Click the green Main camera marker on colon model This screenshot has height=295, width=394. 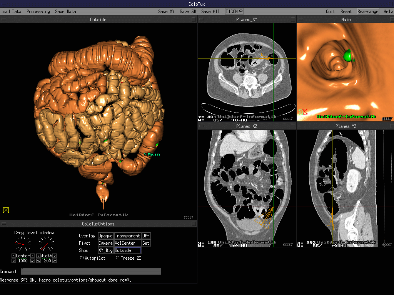coord(152,154)
